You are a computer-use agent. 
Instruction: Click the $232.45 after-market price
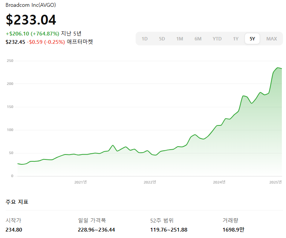pyautogui.click(x=15, y=42)
